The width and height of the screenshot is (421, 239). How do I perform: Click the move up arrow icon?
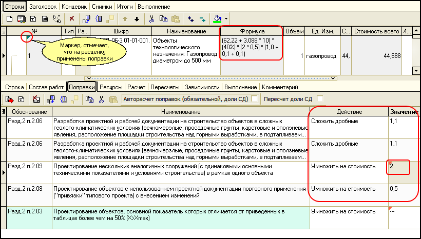click(x=125, y=19)
